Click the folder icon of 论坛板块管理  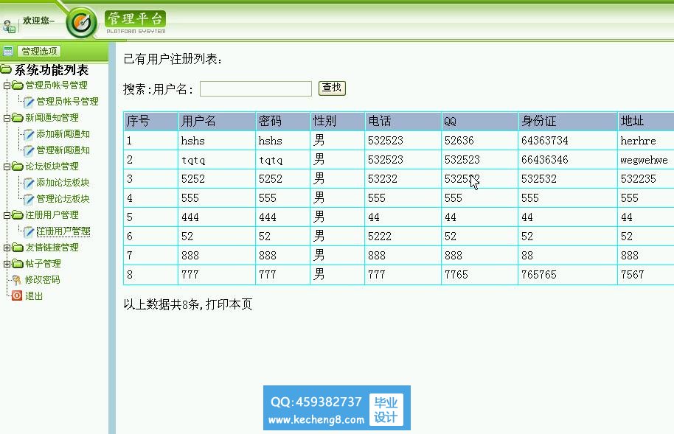18,167
